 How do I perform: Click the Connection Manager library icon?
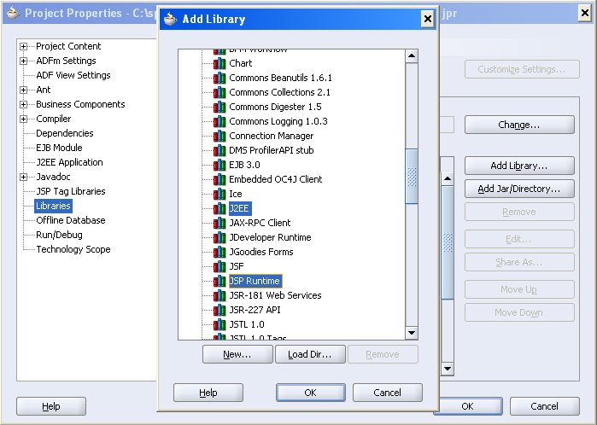pyautogui.click(x=219, y=136)
